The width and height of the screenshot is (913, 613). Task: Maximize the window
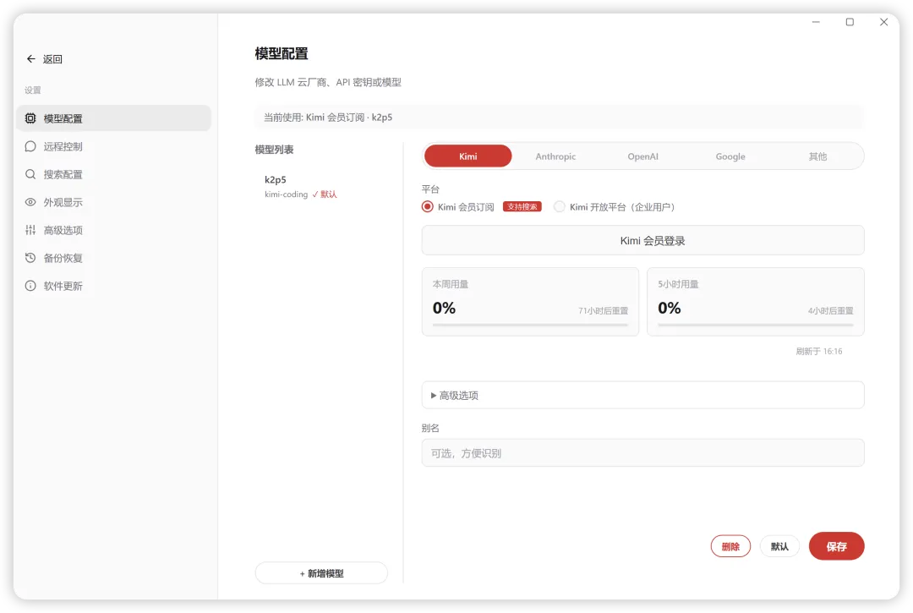click(x=850, y=22)
